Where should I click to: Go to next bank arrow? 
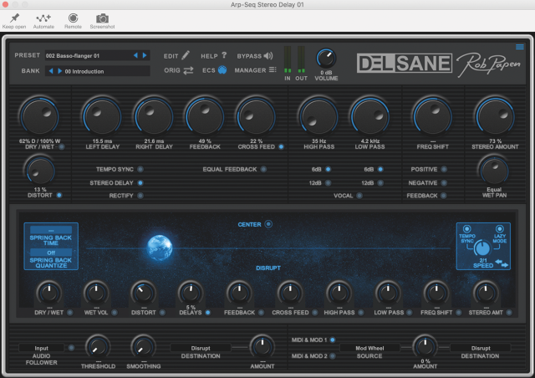pos(59,71)
